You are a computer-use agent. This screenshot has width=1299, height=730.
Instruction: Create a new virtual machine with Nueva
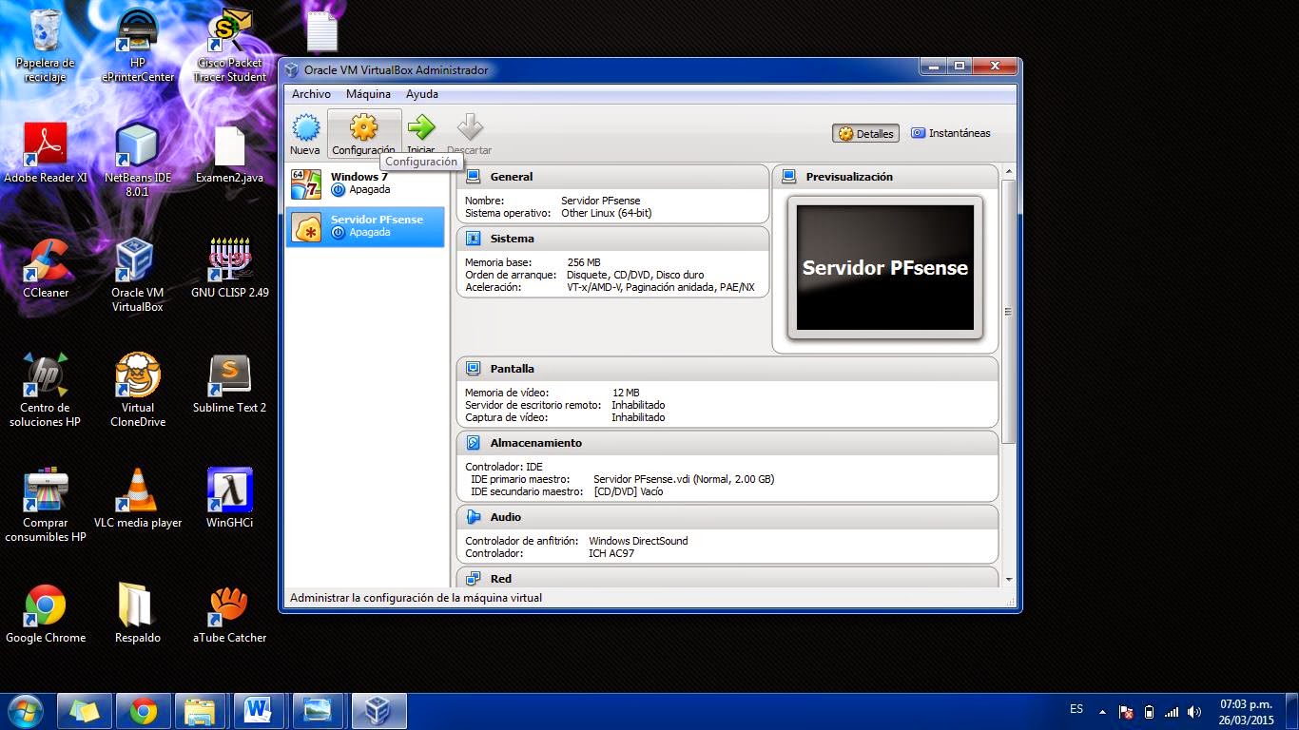pyautogui.click(x=305, y=131)
